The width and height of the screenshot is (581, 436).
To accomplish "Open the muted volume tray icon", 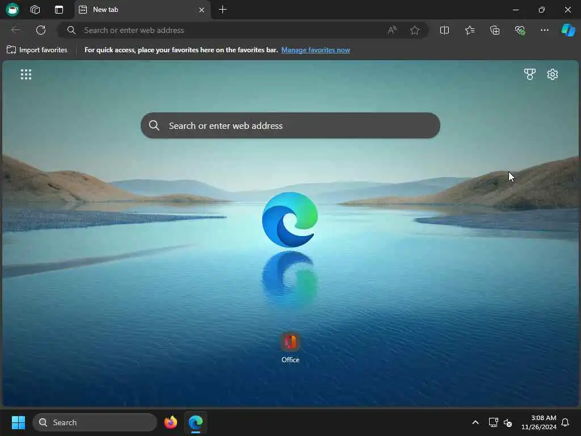I will click(x=508, y=422).
